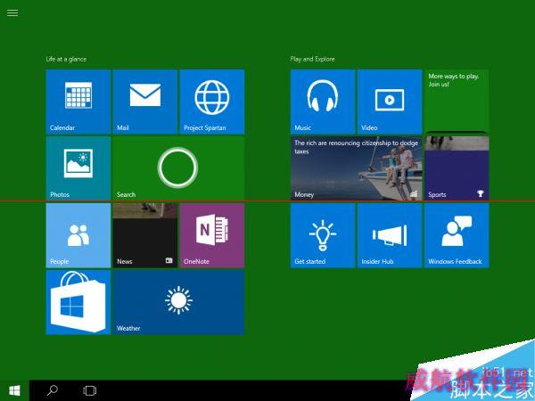The height and width of the screenshot is (401, 535).
Task: Launch the Mail tile
Action: (145, 102)
